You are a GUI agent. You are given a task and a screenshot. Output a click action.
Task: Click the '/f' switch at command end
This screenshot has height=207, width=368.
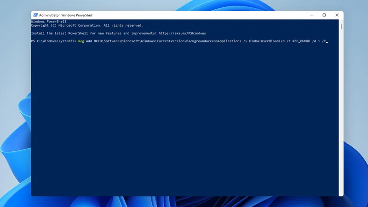[324, 41]
